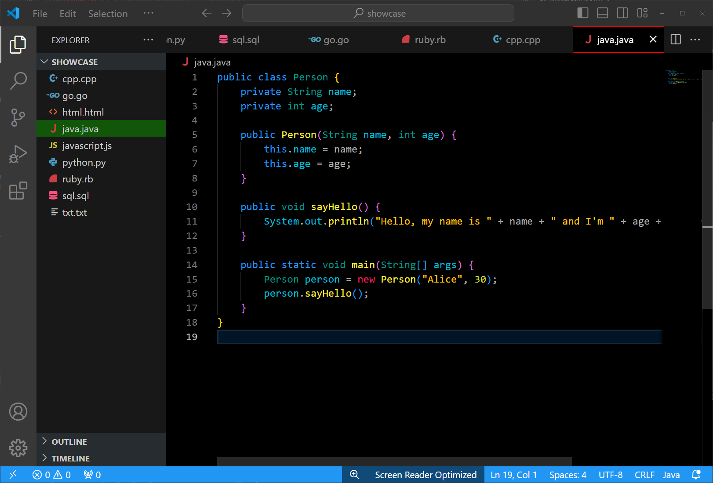Open the Extensions view
The height and width of the screenshot is (483, 713).
18,191
